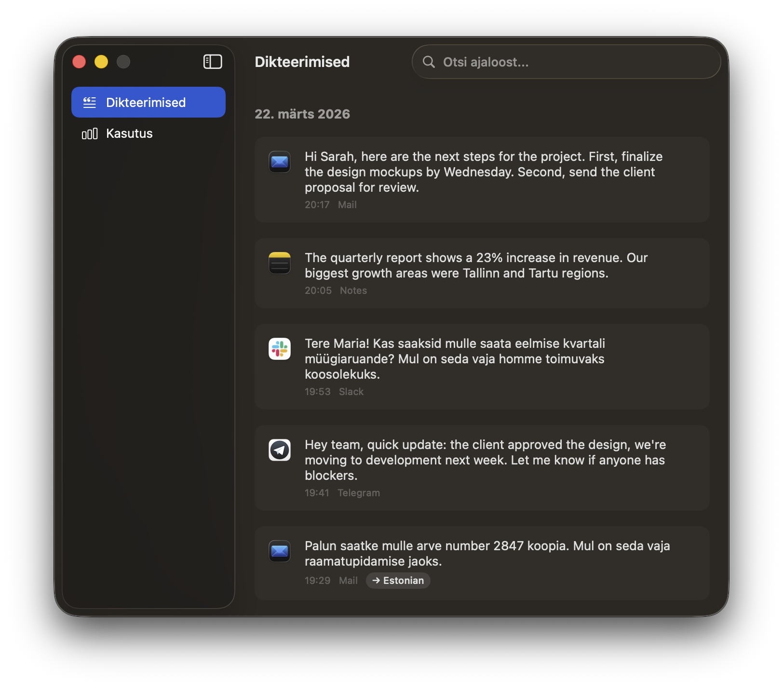Open the Dikteerimised sidebar section
This screenshot has height=688, width=783.
pos(148,102)
